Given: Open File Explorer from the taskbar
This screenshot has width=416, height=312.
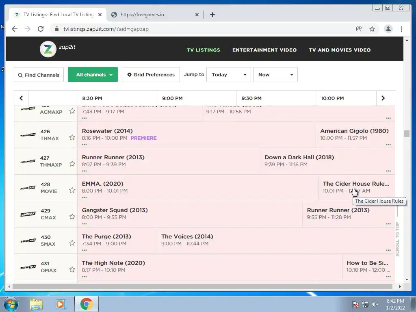Looking at the screenshot, I should tap(36, 304).
